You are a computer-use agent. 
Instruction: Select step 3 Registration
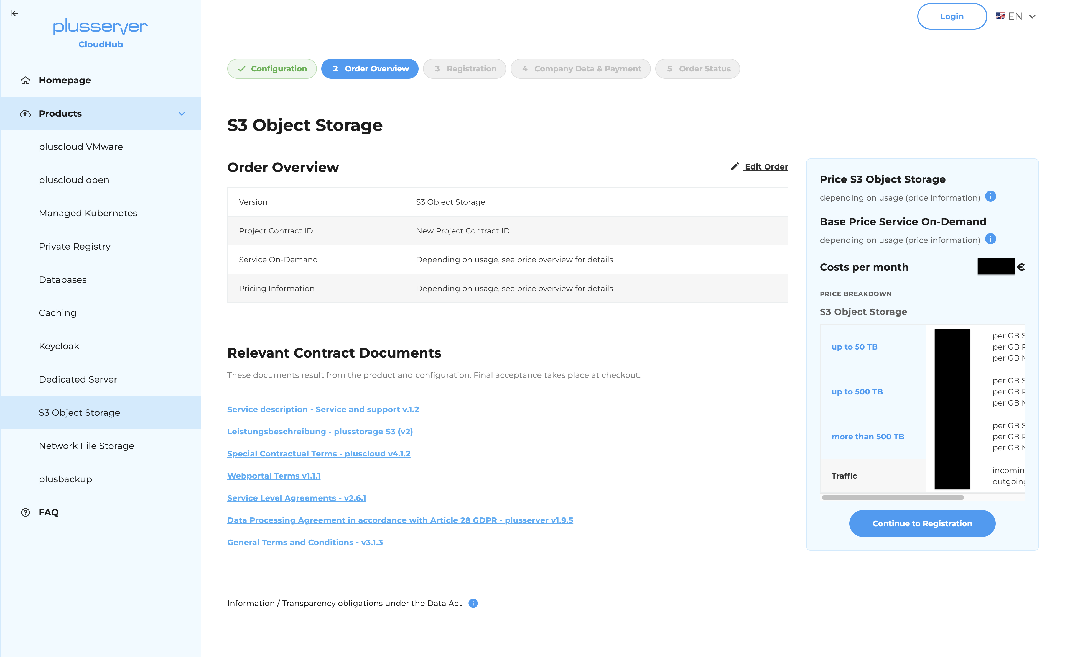tap(464, 69)
